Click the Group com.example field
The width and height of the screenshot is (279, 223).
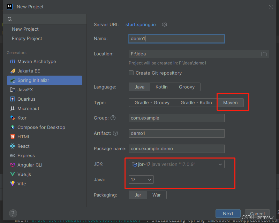(176, 118)
